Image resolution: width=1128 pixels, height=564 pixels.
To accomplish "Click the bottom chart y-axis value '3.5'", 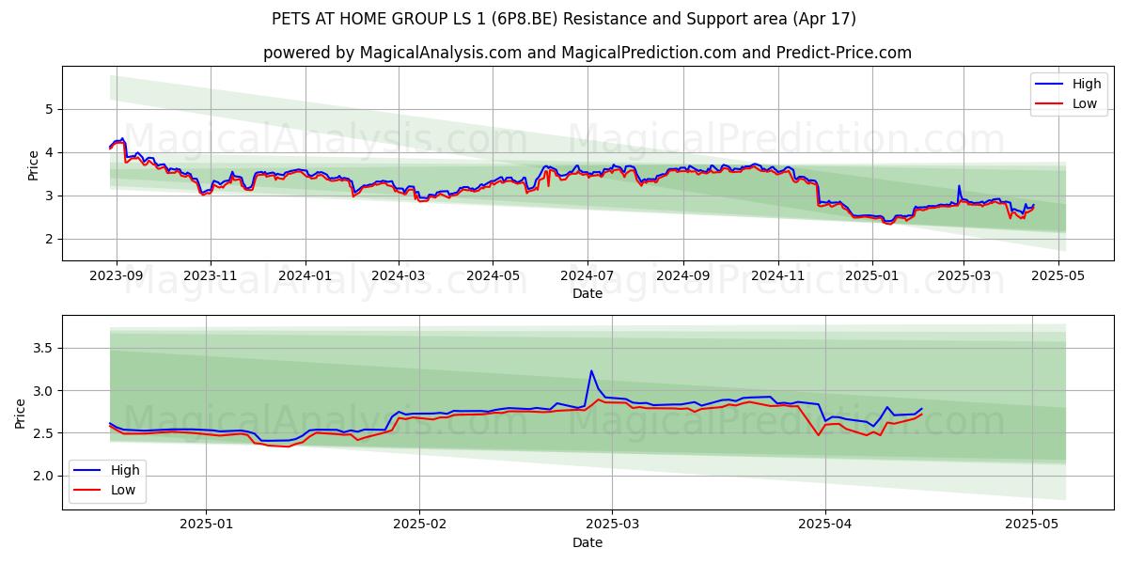I will pos(44,348).
